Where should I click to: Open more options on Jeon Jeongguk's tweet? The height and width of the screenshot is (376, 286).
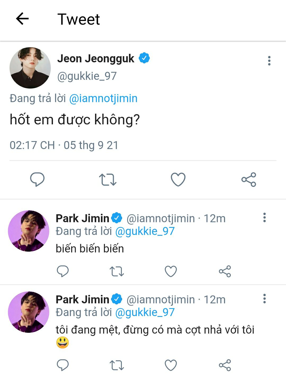pos(269,61)
